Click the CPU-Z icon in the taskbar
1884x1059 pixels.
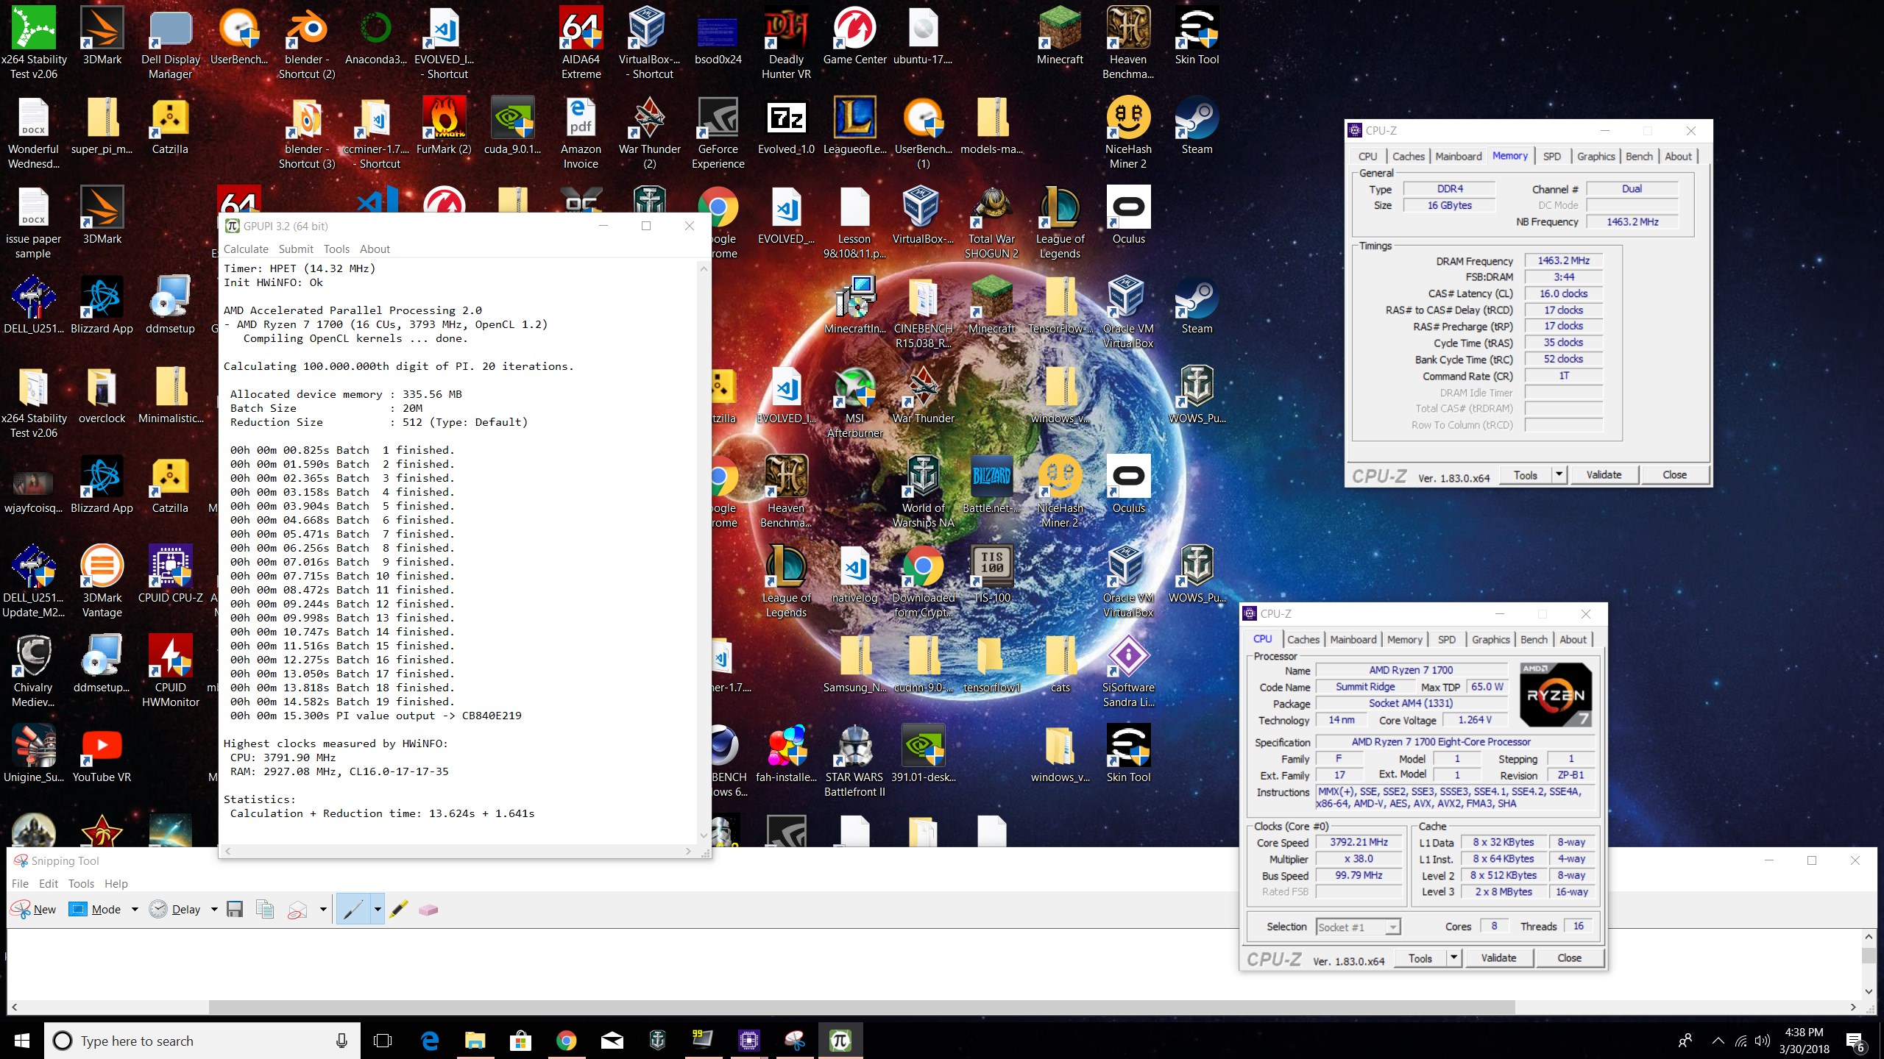[748, 1041]
